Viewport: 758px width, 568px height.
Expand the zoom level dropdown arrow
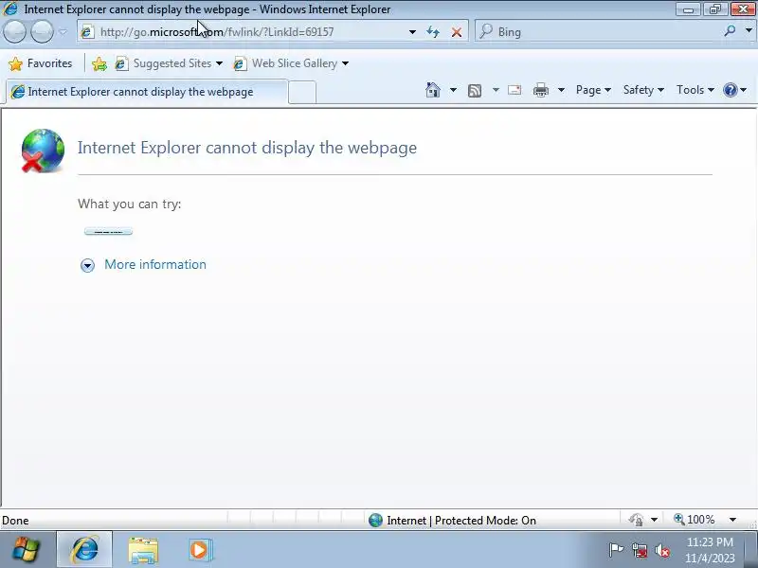point(732,520)
